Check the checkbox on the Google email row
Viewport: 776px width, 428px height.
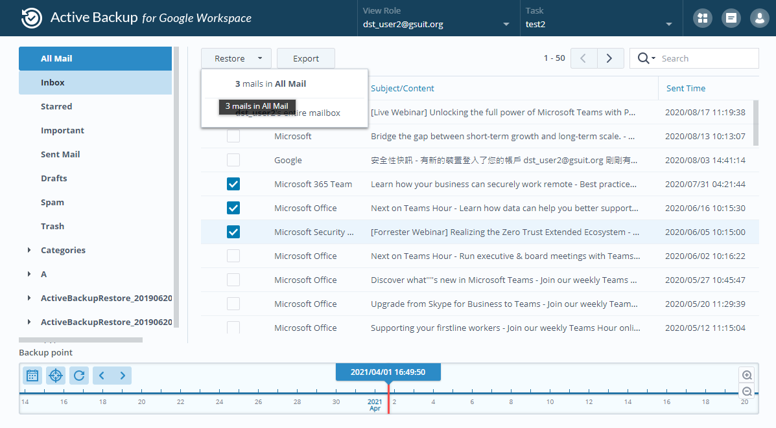pos(233,160)
